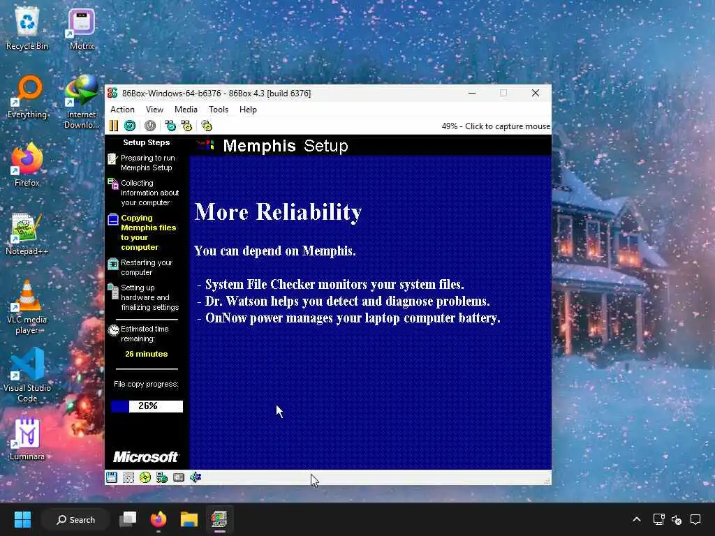
Task: Click the Windows flag logo in Memphis banner
Action: pyautogui.click(x=206, y=145)
